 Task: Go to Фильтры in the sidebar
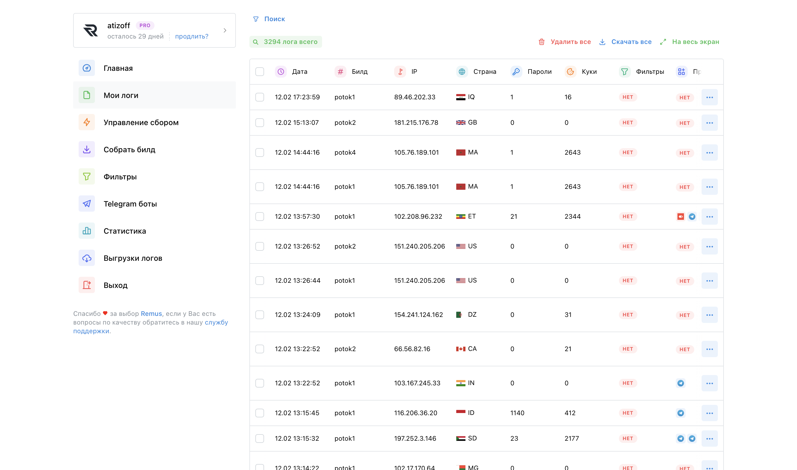click(x=155, y=176)
